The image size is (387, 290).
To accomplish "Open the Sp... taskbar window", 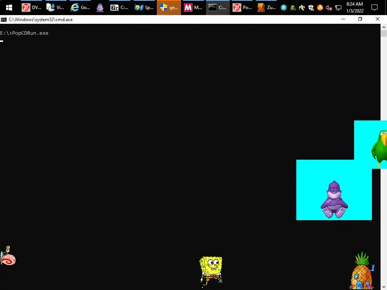I will pos(144,8).
